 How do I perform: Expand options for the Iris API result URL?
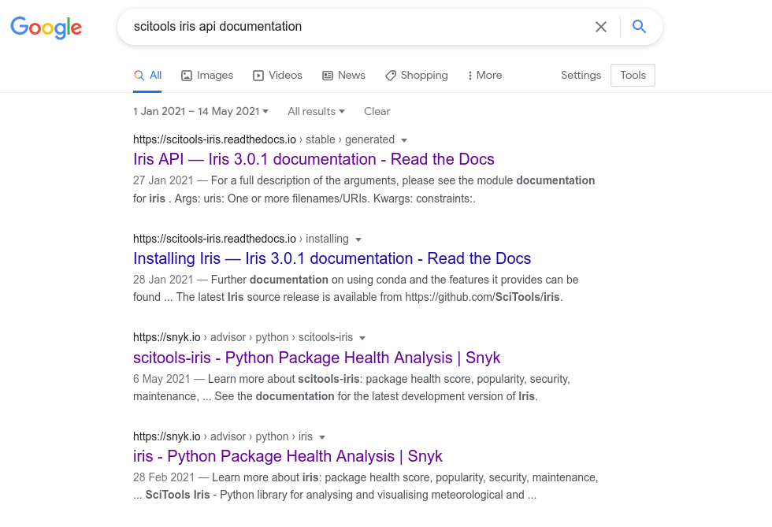coord(404,139)
